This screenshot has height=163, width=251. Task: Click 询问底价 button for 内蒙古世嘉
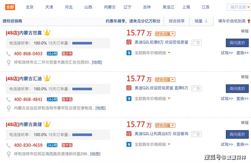click(237, 43)
